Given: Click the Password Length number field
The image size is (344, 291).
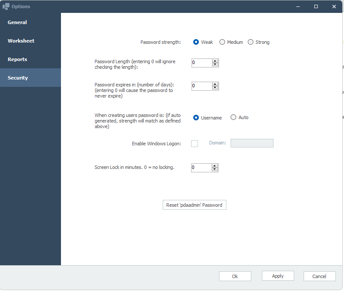Looking at the screenshot, I should pyautogui.click(x=202, y=63).
